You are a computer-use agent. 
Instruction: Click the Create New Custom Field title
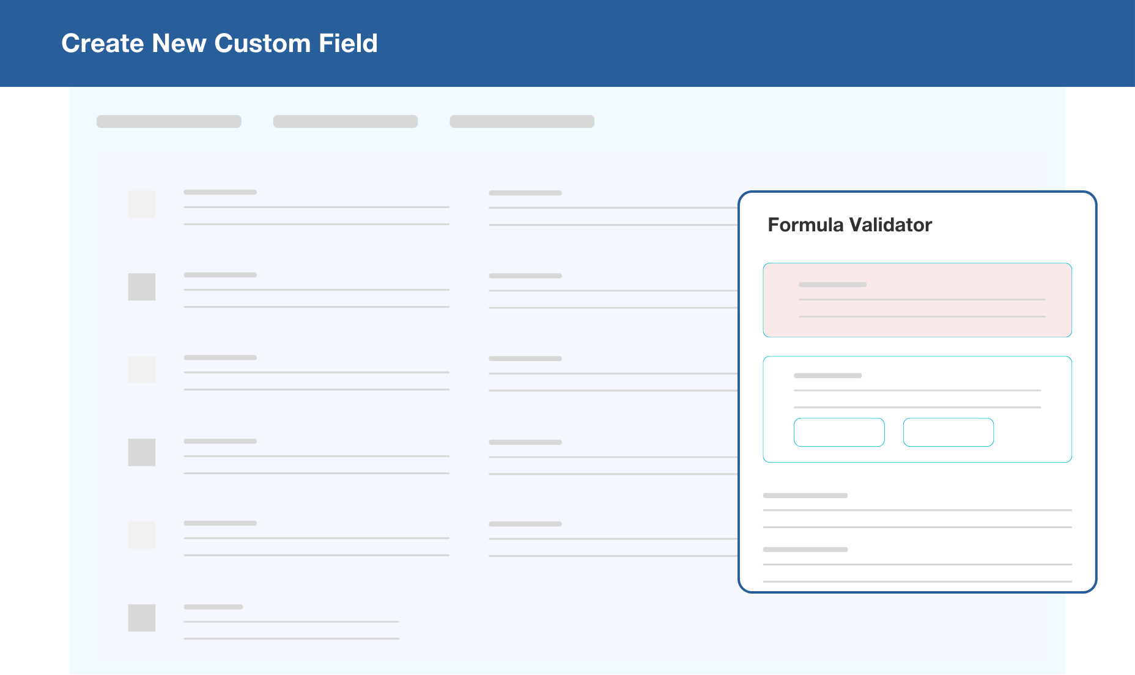click(x=220, y=43)
